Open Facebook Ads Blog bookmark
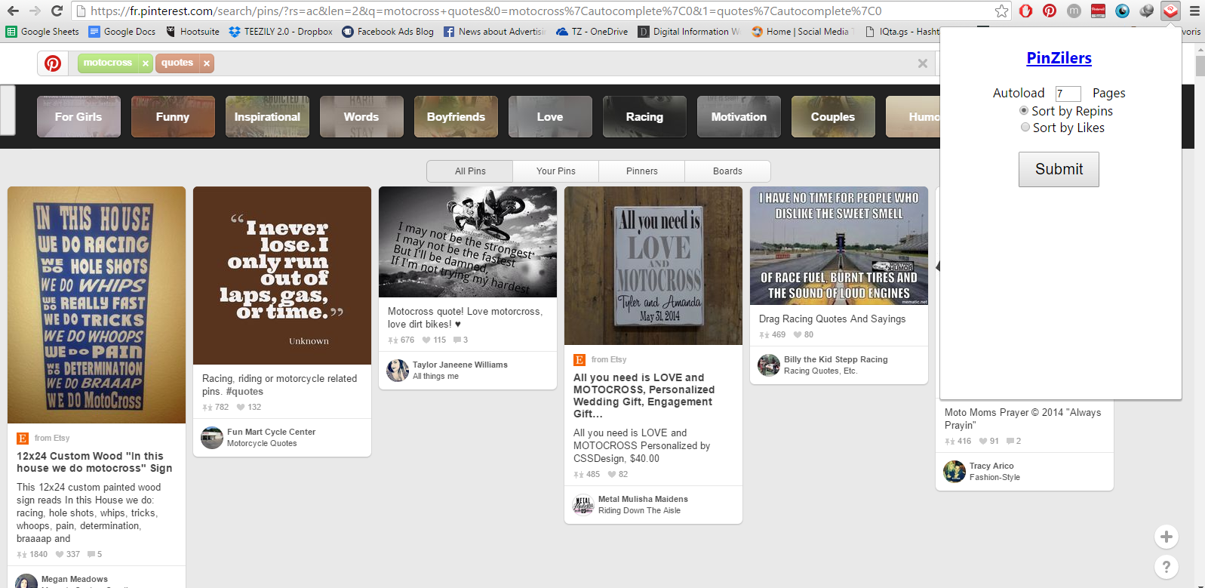This screenshot has width=1205, height=588. pyautogui.click(x=388, y=32)
